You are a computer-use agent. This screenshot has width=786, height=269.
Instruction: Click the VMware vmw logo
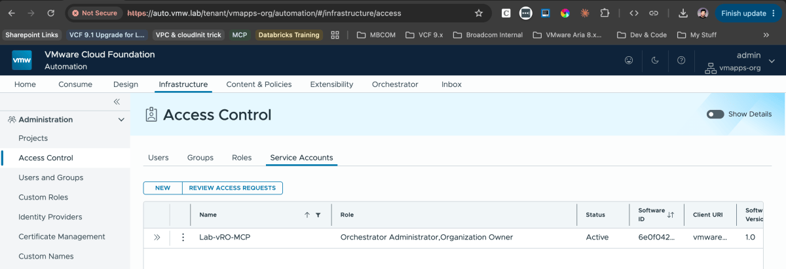22,60
